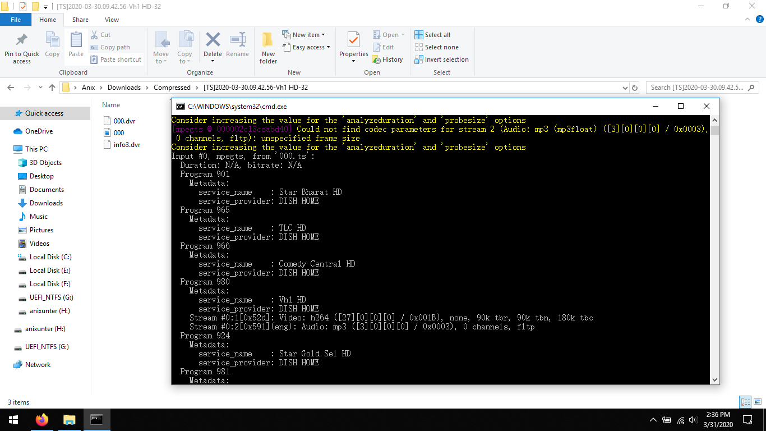Screen dimensions: 766x431
Task: Refresh the current folder
Action: click(x=635, y=88)
